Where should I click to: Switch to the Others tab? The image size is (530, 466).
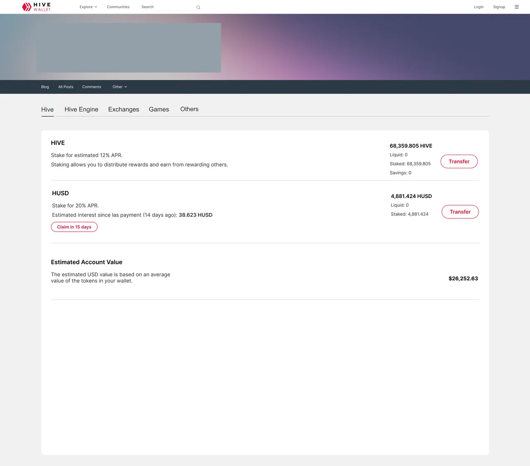(189, 109)
